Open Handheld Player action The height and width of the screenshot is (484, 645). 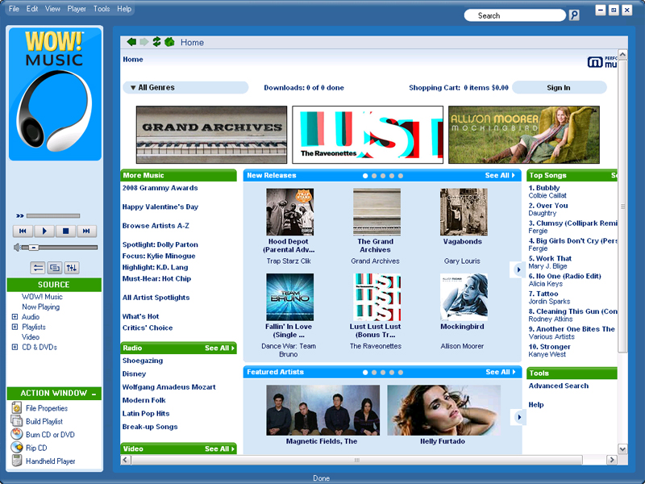coord(44,461)
